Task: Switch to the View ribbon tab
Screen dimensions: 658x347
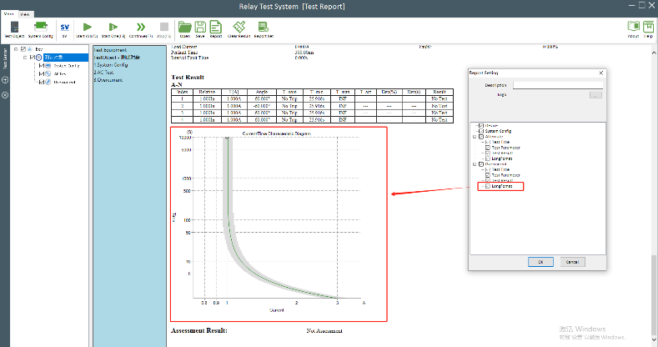Action: point(26,15)
